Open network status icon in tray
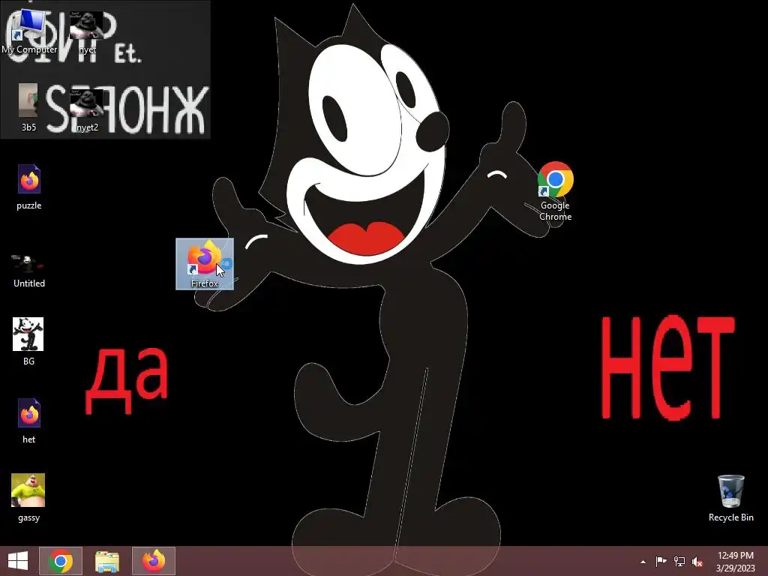768x576 pixels. click(x=679, y=561)
